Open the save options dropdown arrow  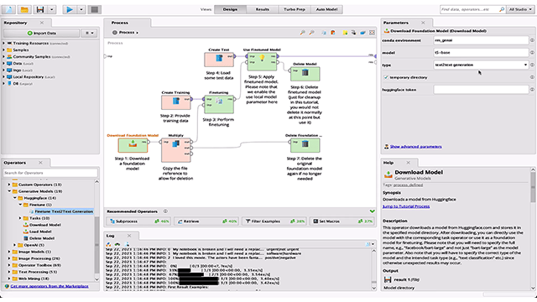[x=52, y=9]
